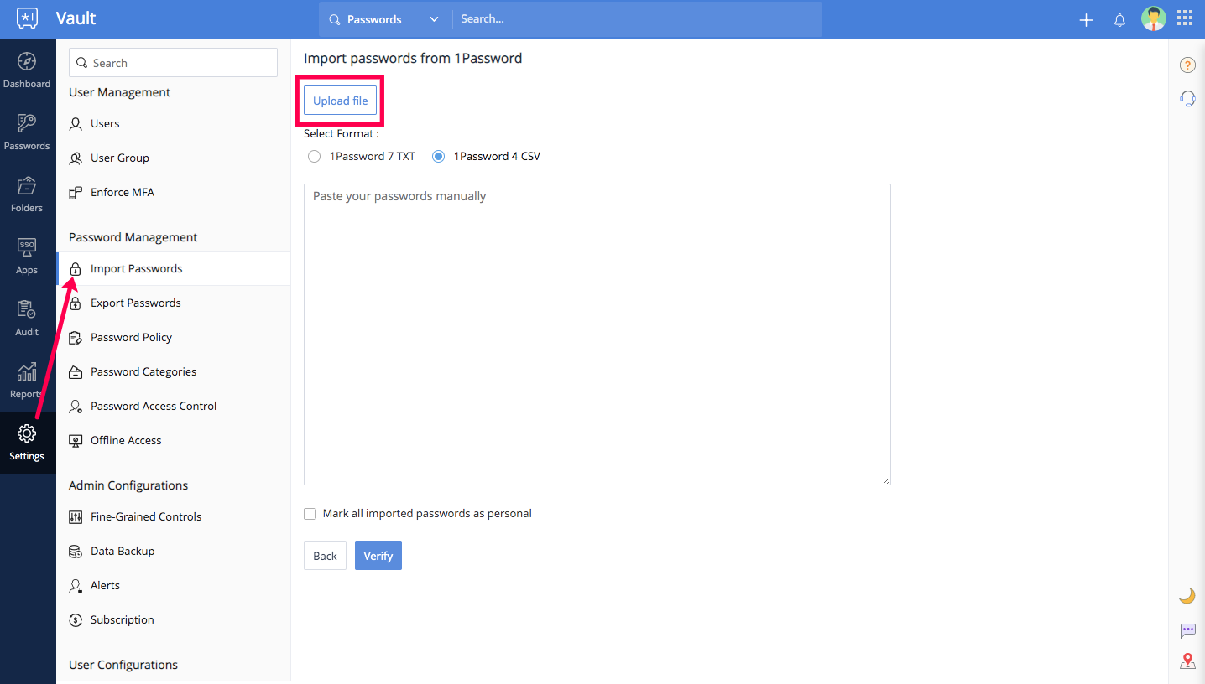This screenshot has width=1205, height=684.
Task: Click the map pin guide icon
Action: 1187,661
